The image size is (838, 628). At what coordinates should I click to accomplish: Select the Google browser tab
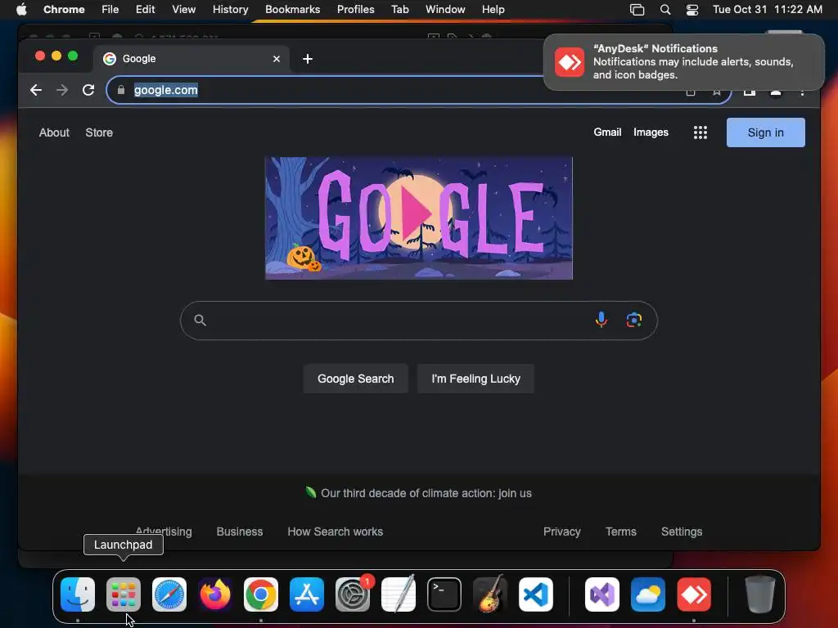tap(191, 59)
